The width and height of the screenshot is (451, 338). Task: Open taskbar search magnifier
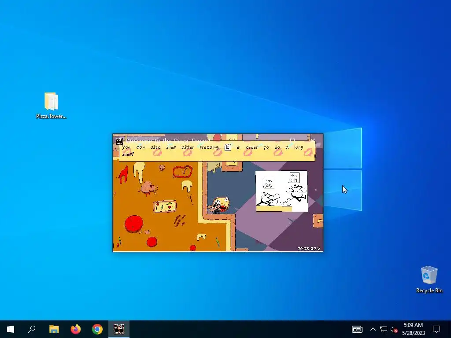(32, 329)
